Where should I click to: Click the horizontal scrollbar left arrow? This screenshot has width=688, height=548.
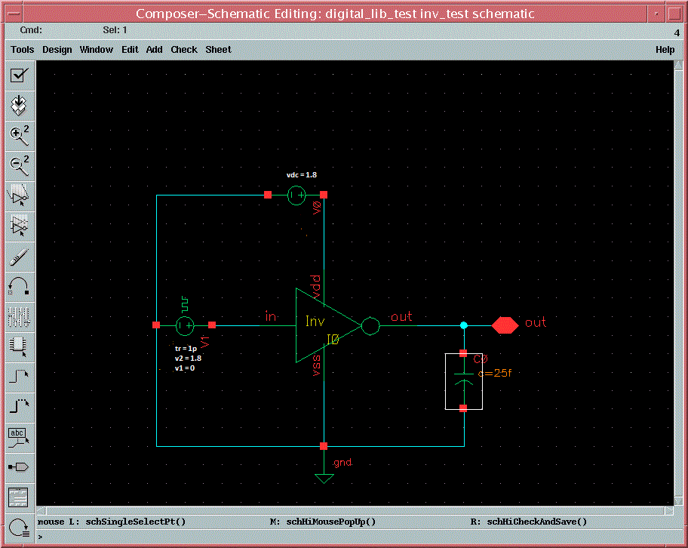41,511
